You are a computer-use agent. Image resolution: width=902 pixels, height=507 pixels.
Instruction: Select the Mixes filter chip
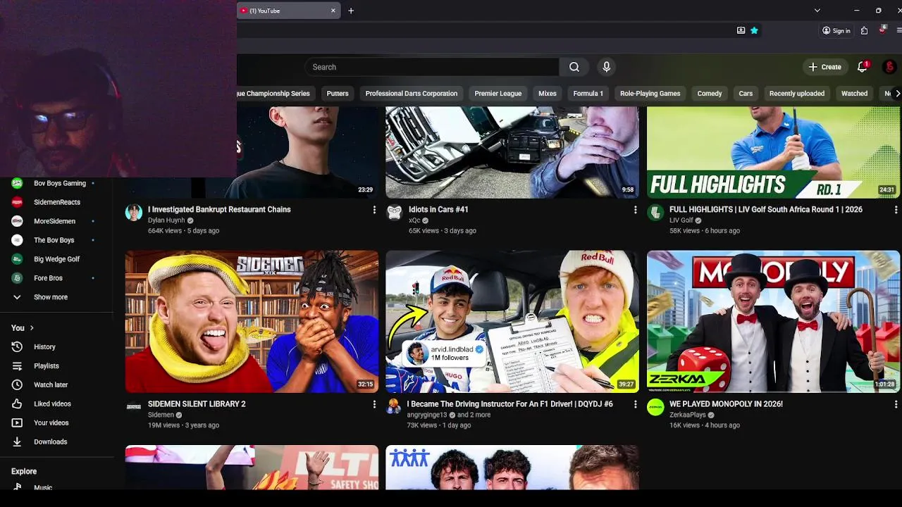pos(548,94)
